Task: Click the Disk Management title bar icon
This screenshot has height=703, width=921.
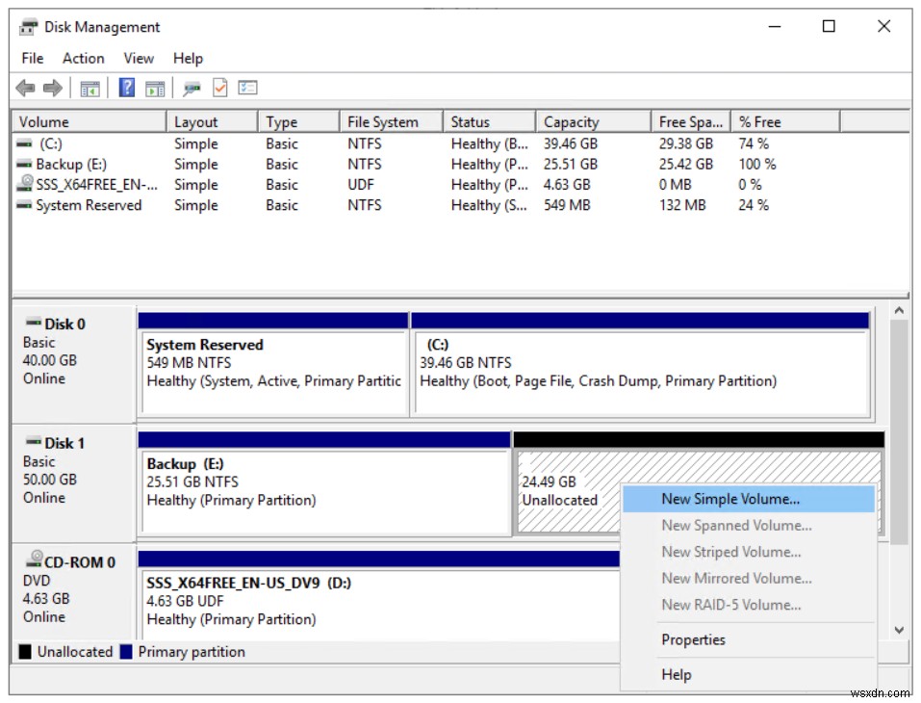Action: 30,26
